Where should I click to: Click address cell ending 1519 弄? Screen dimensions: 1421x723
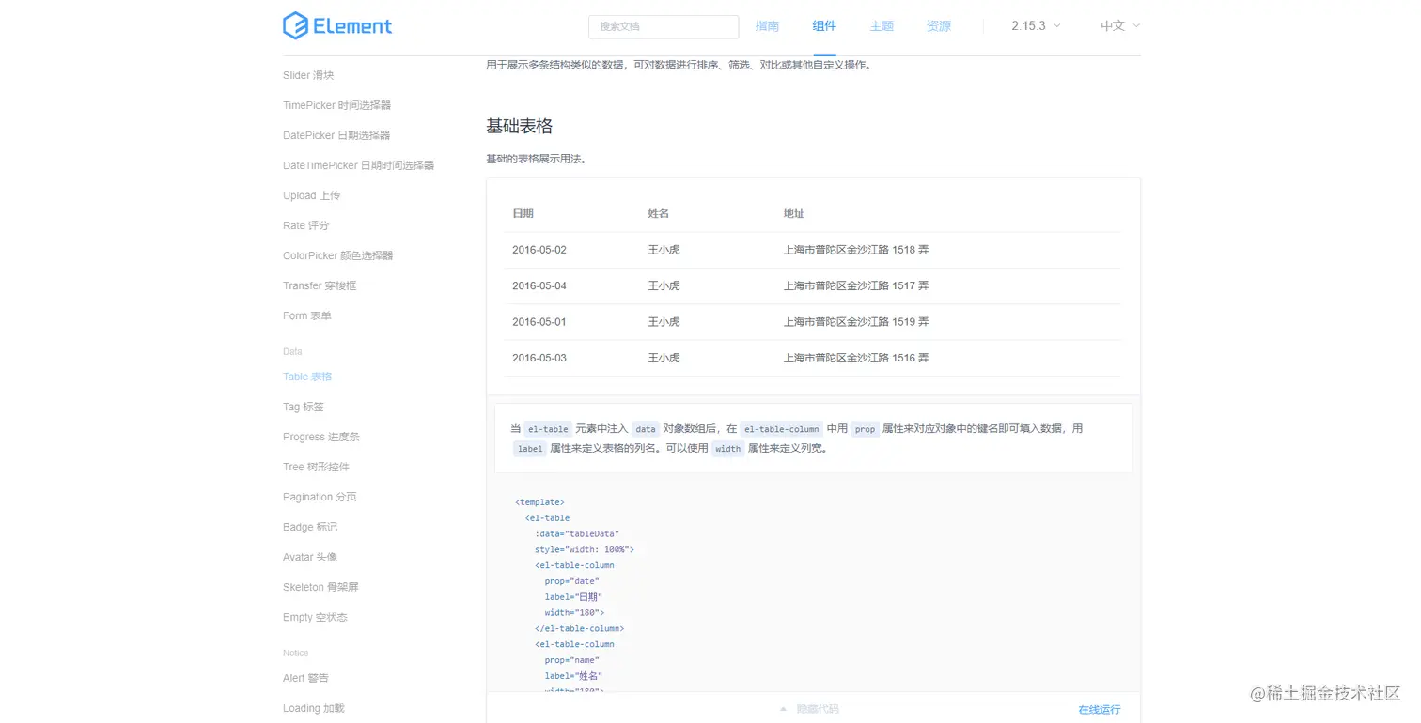click(856, 321)
